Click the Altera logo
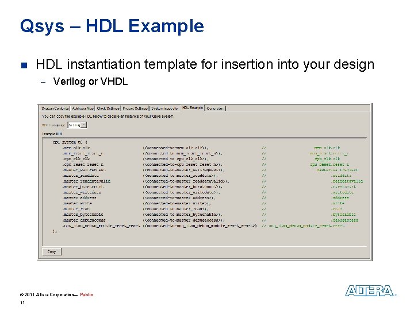The width and height of the screenshot is (414, 310). 370,290
